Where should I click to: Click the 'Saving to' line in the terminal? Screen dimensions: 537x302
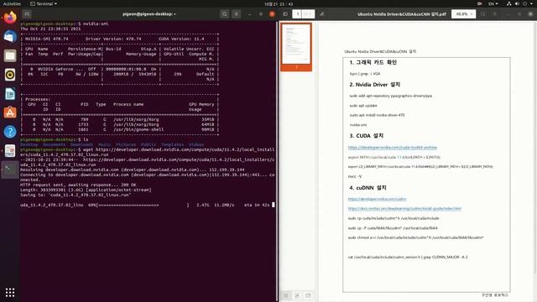(x=76, y=195)
